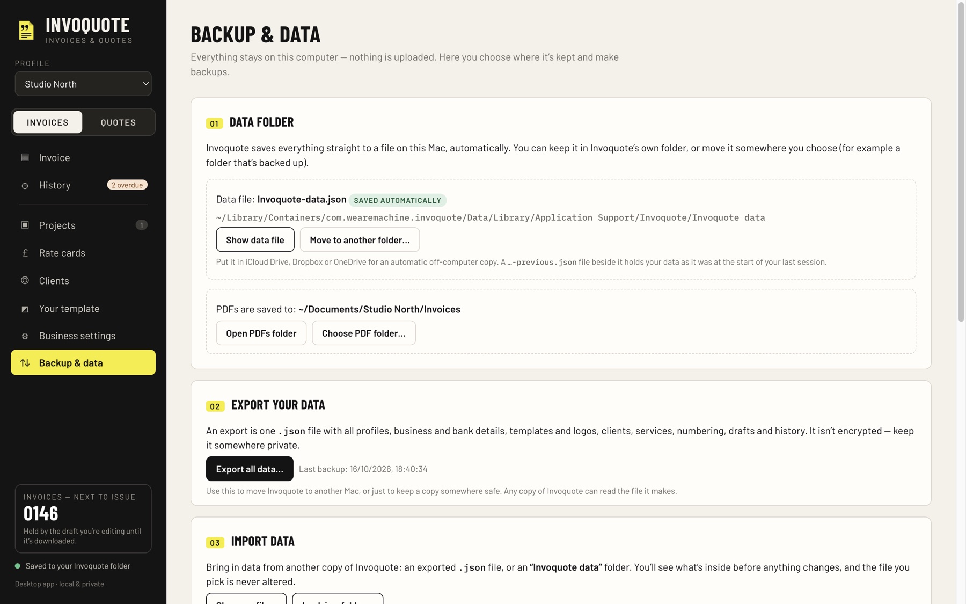Click the Export all data button
Viewport: 966px width, 604px height.
(250, 469)
